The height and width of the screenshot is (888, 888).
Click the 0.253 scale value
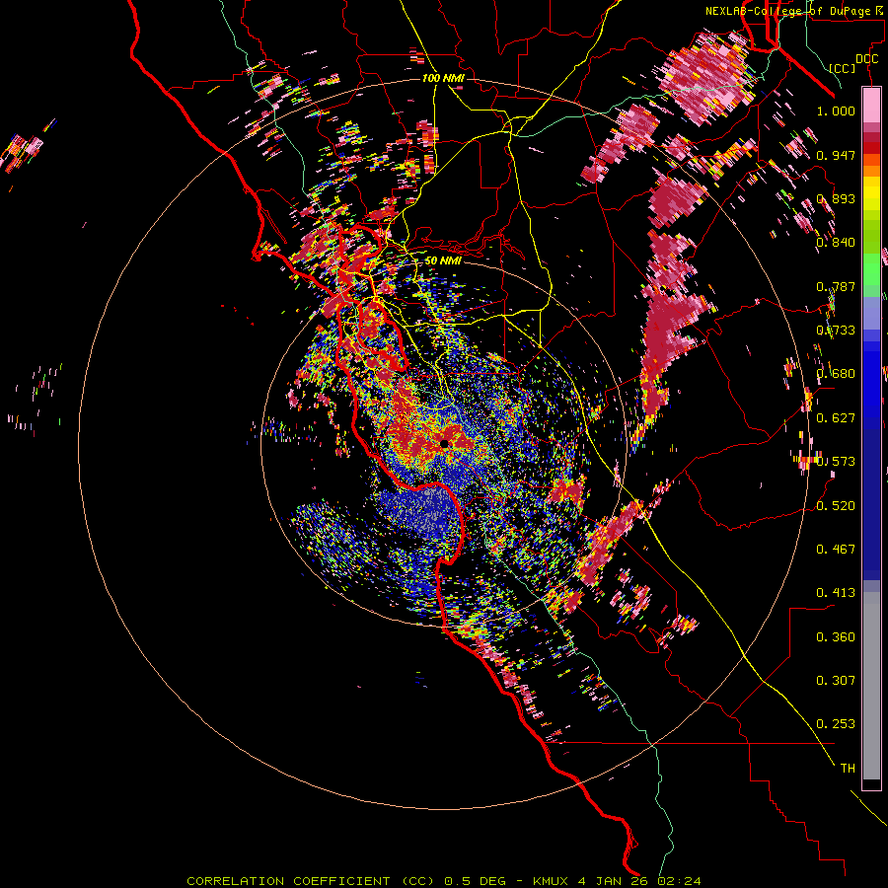pyautogui.click(x=836, y=724)
